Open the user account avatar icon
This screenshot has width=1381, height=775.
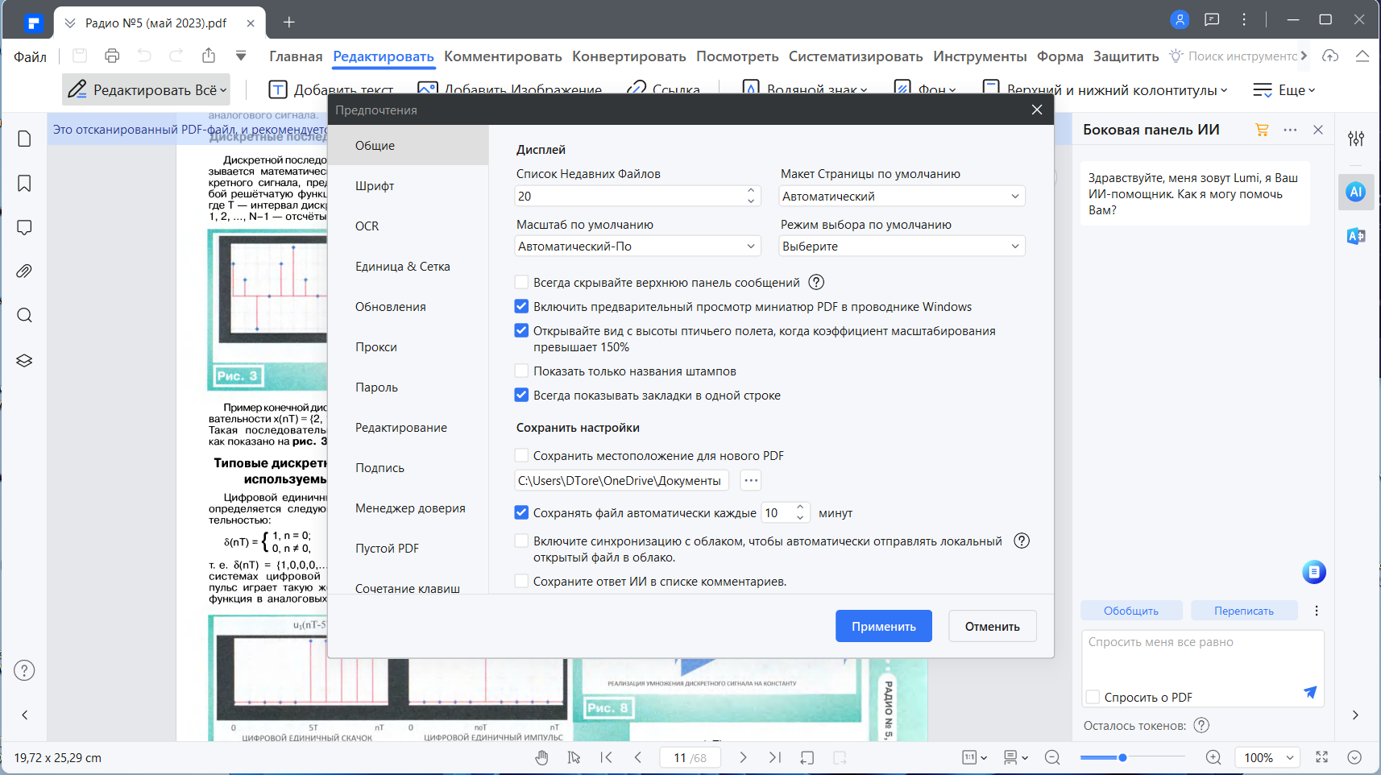[1180, 20]
